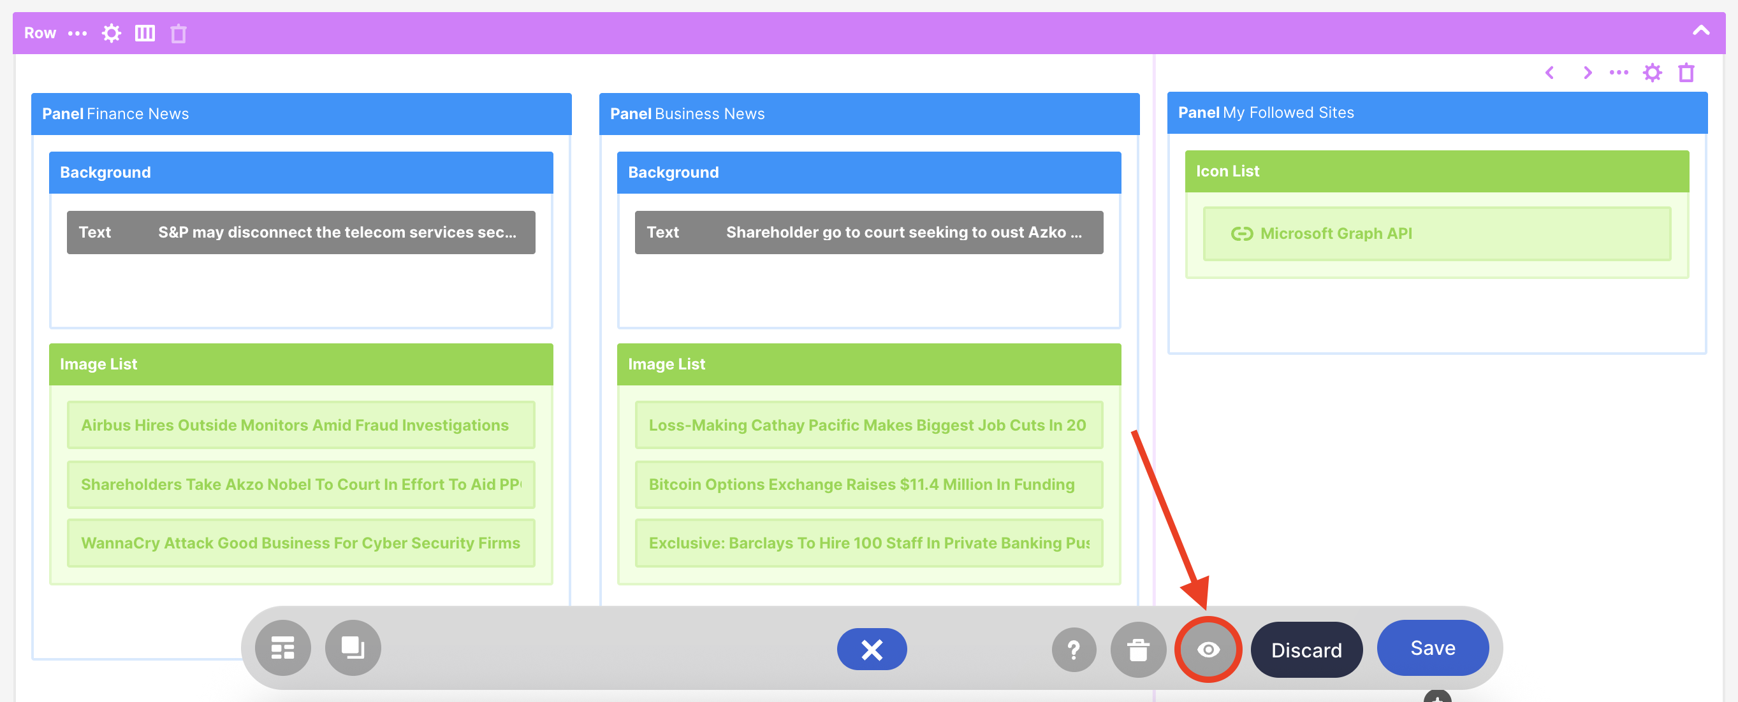Move column left with left arrow
The image size is (1738, 702).
click(1550, 72)
